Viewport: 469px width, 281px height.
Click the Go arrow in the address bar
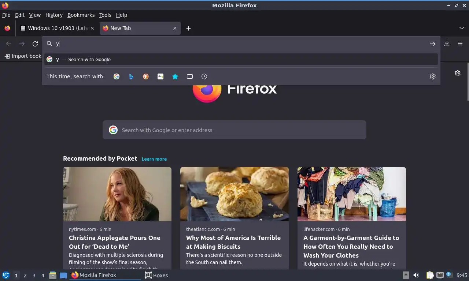pyautogui.click(x=433, y=44)
